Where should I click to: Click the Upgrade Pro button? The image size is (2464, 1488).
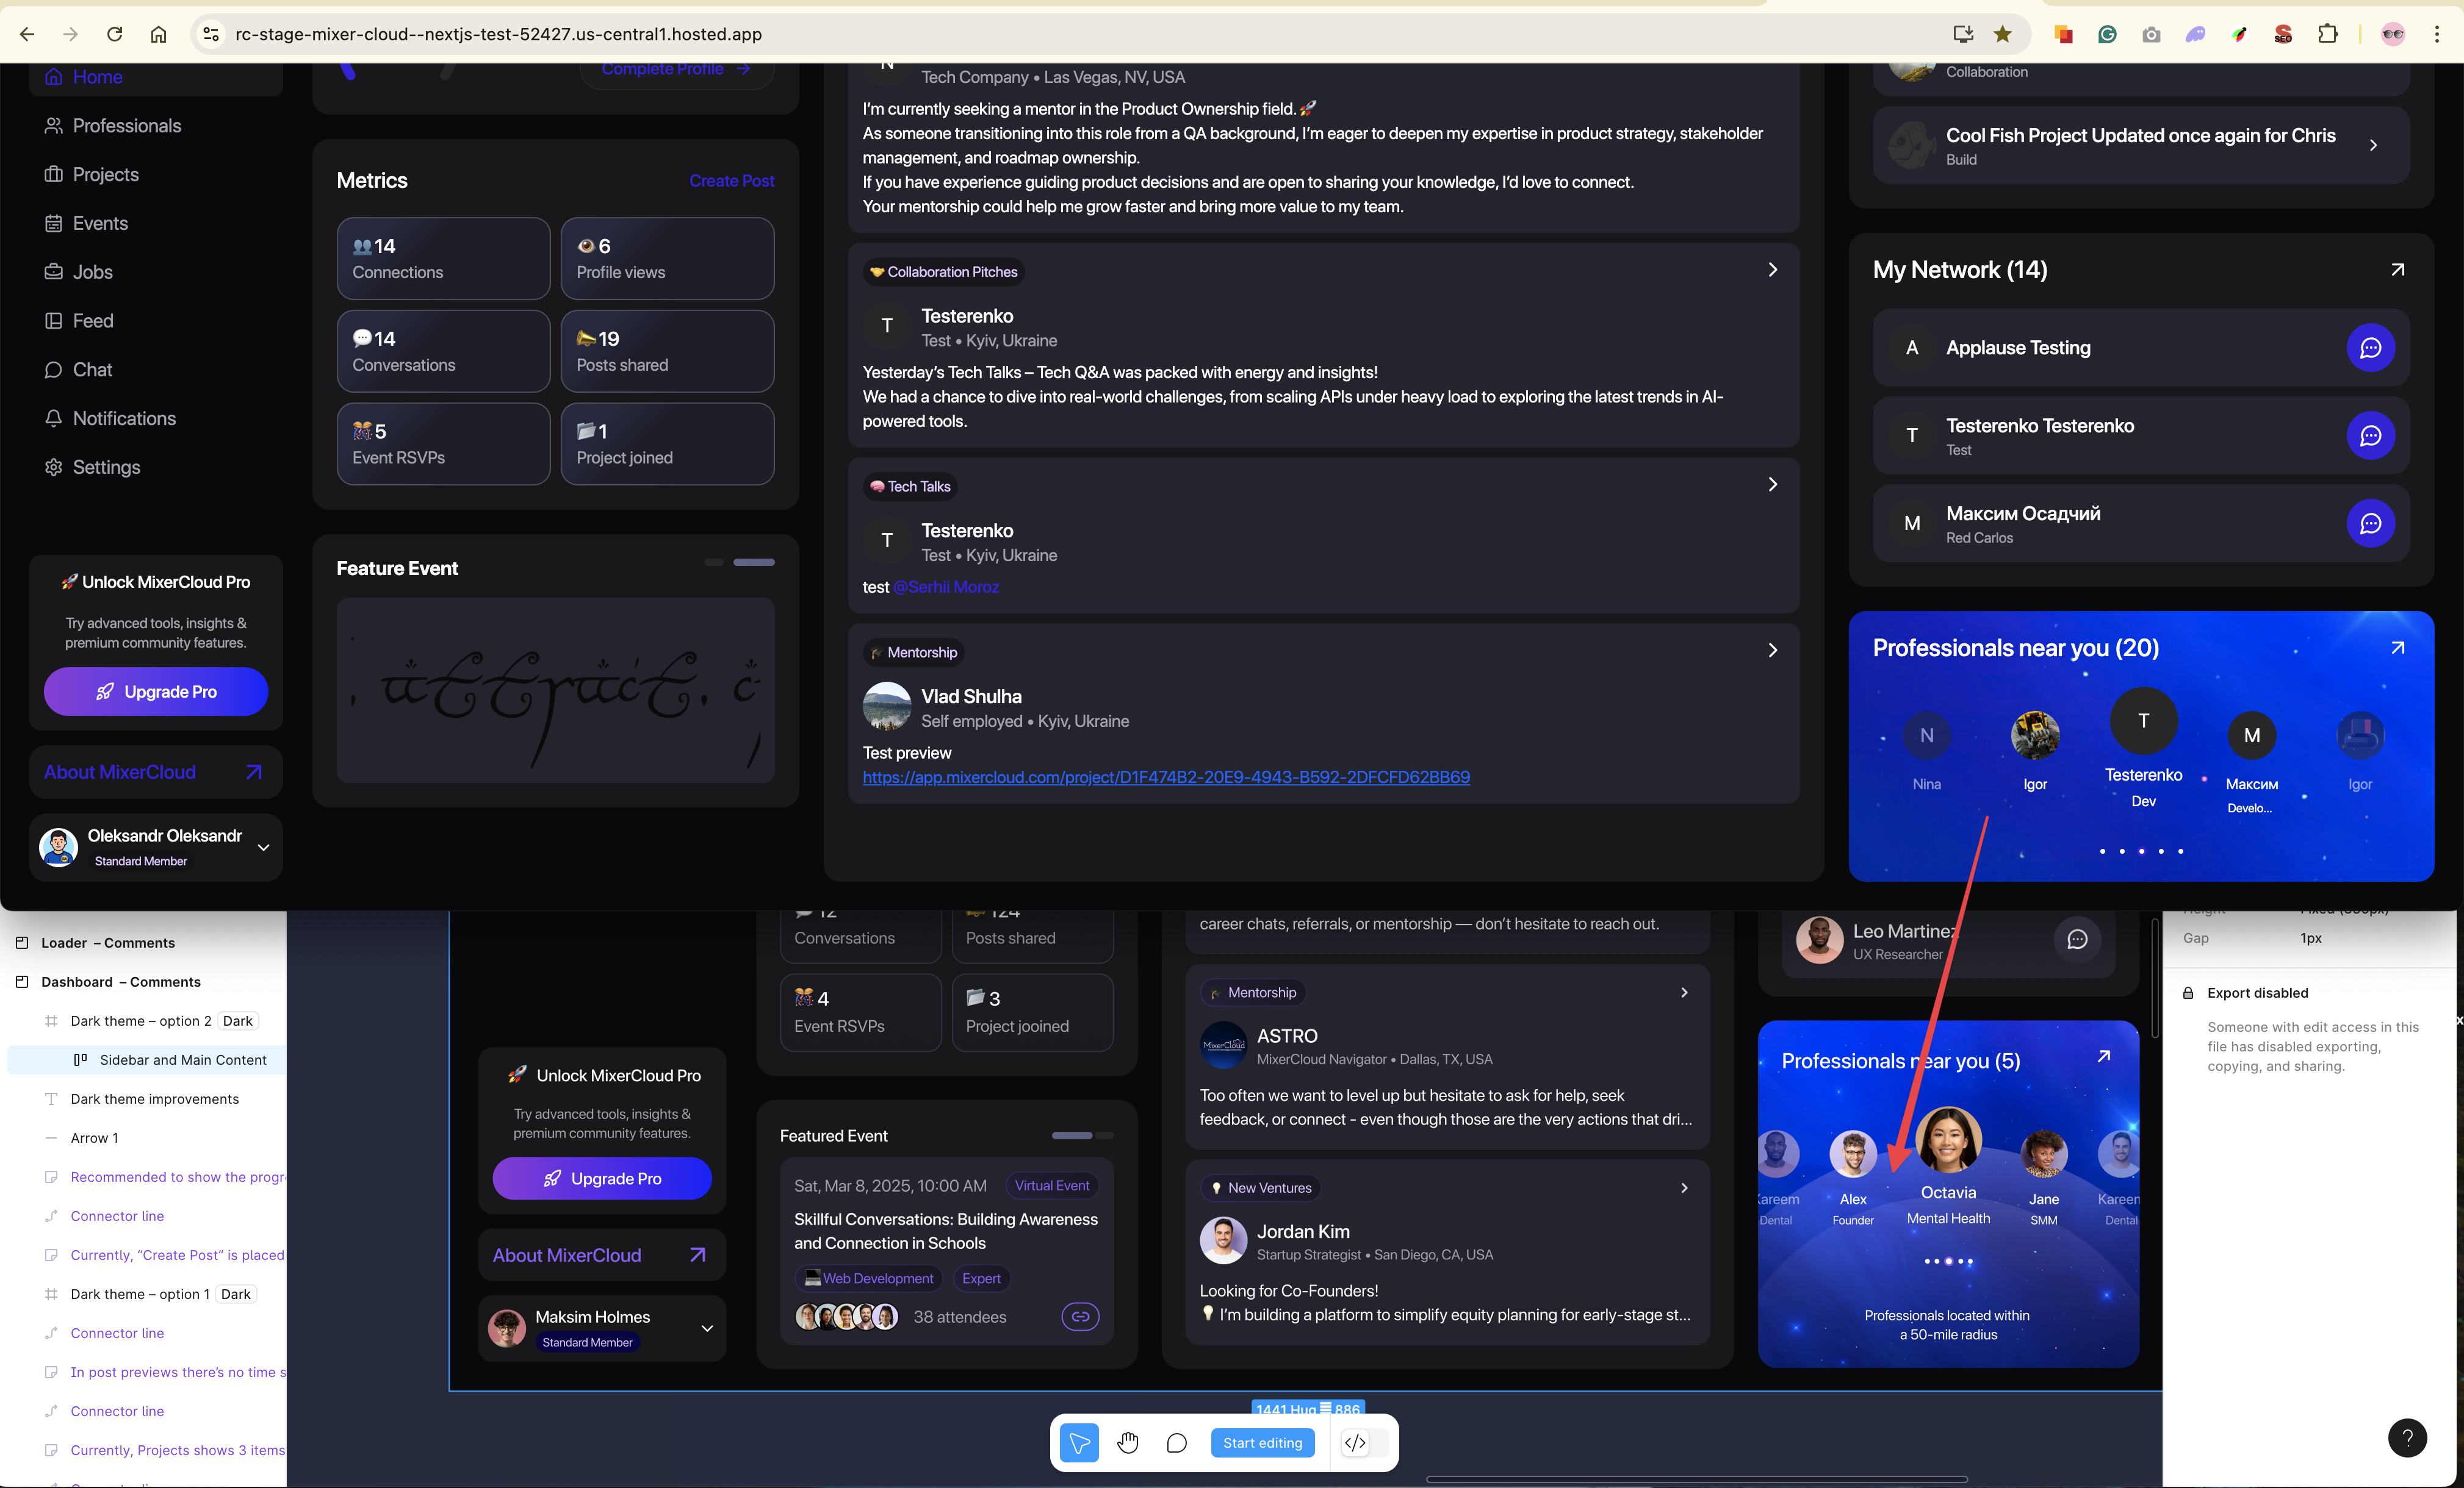[156, 692]
